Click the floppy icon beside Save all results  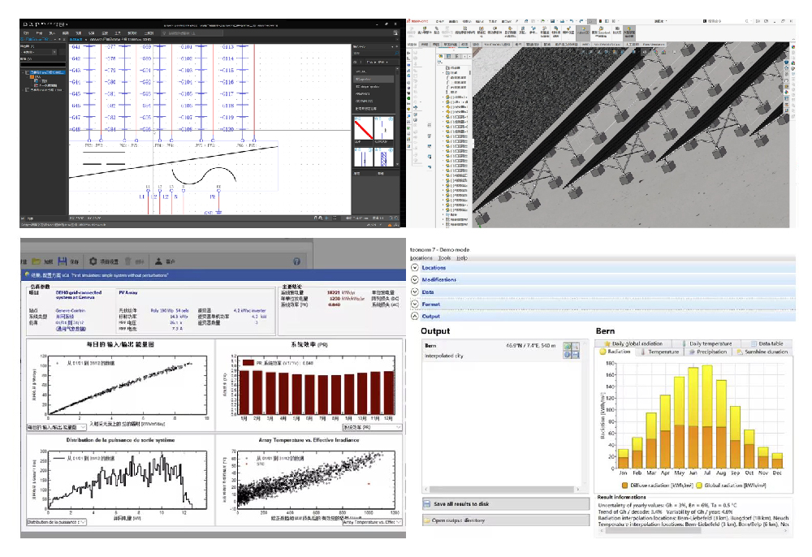pos(429,504)
